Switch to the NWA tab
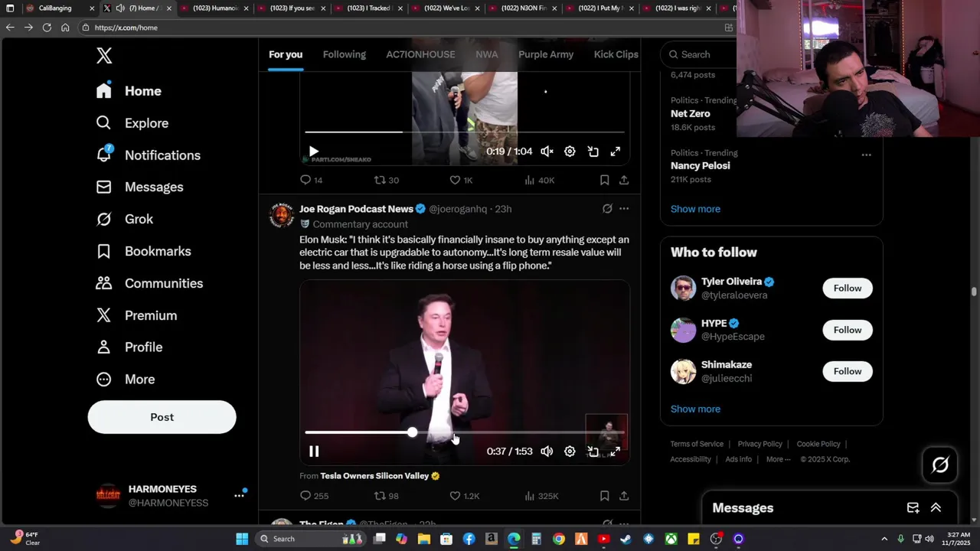 click(486, 54)
